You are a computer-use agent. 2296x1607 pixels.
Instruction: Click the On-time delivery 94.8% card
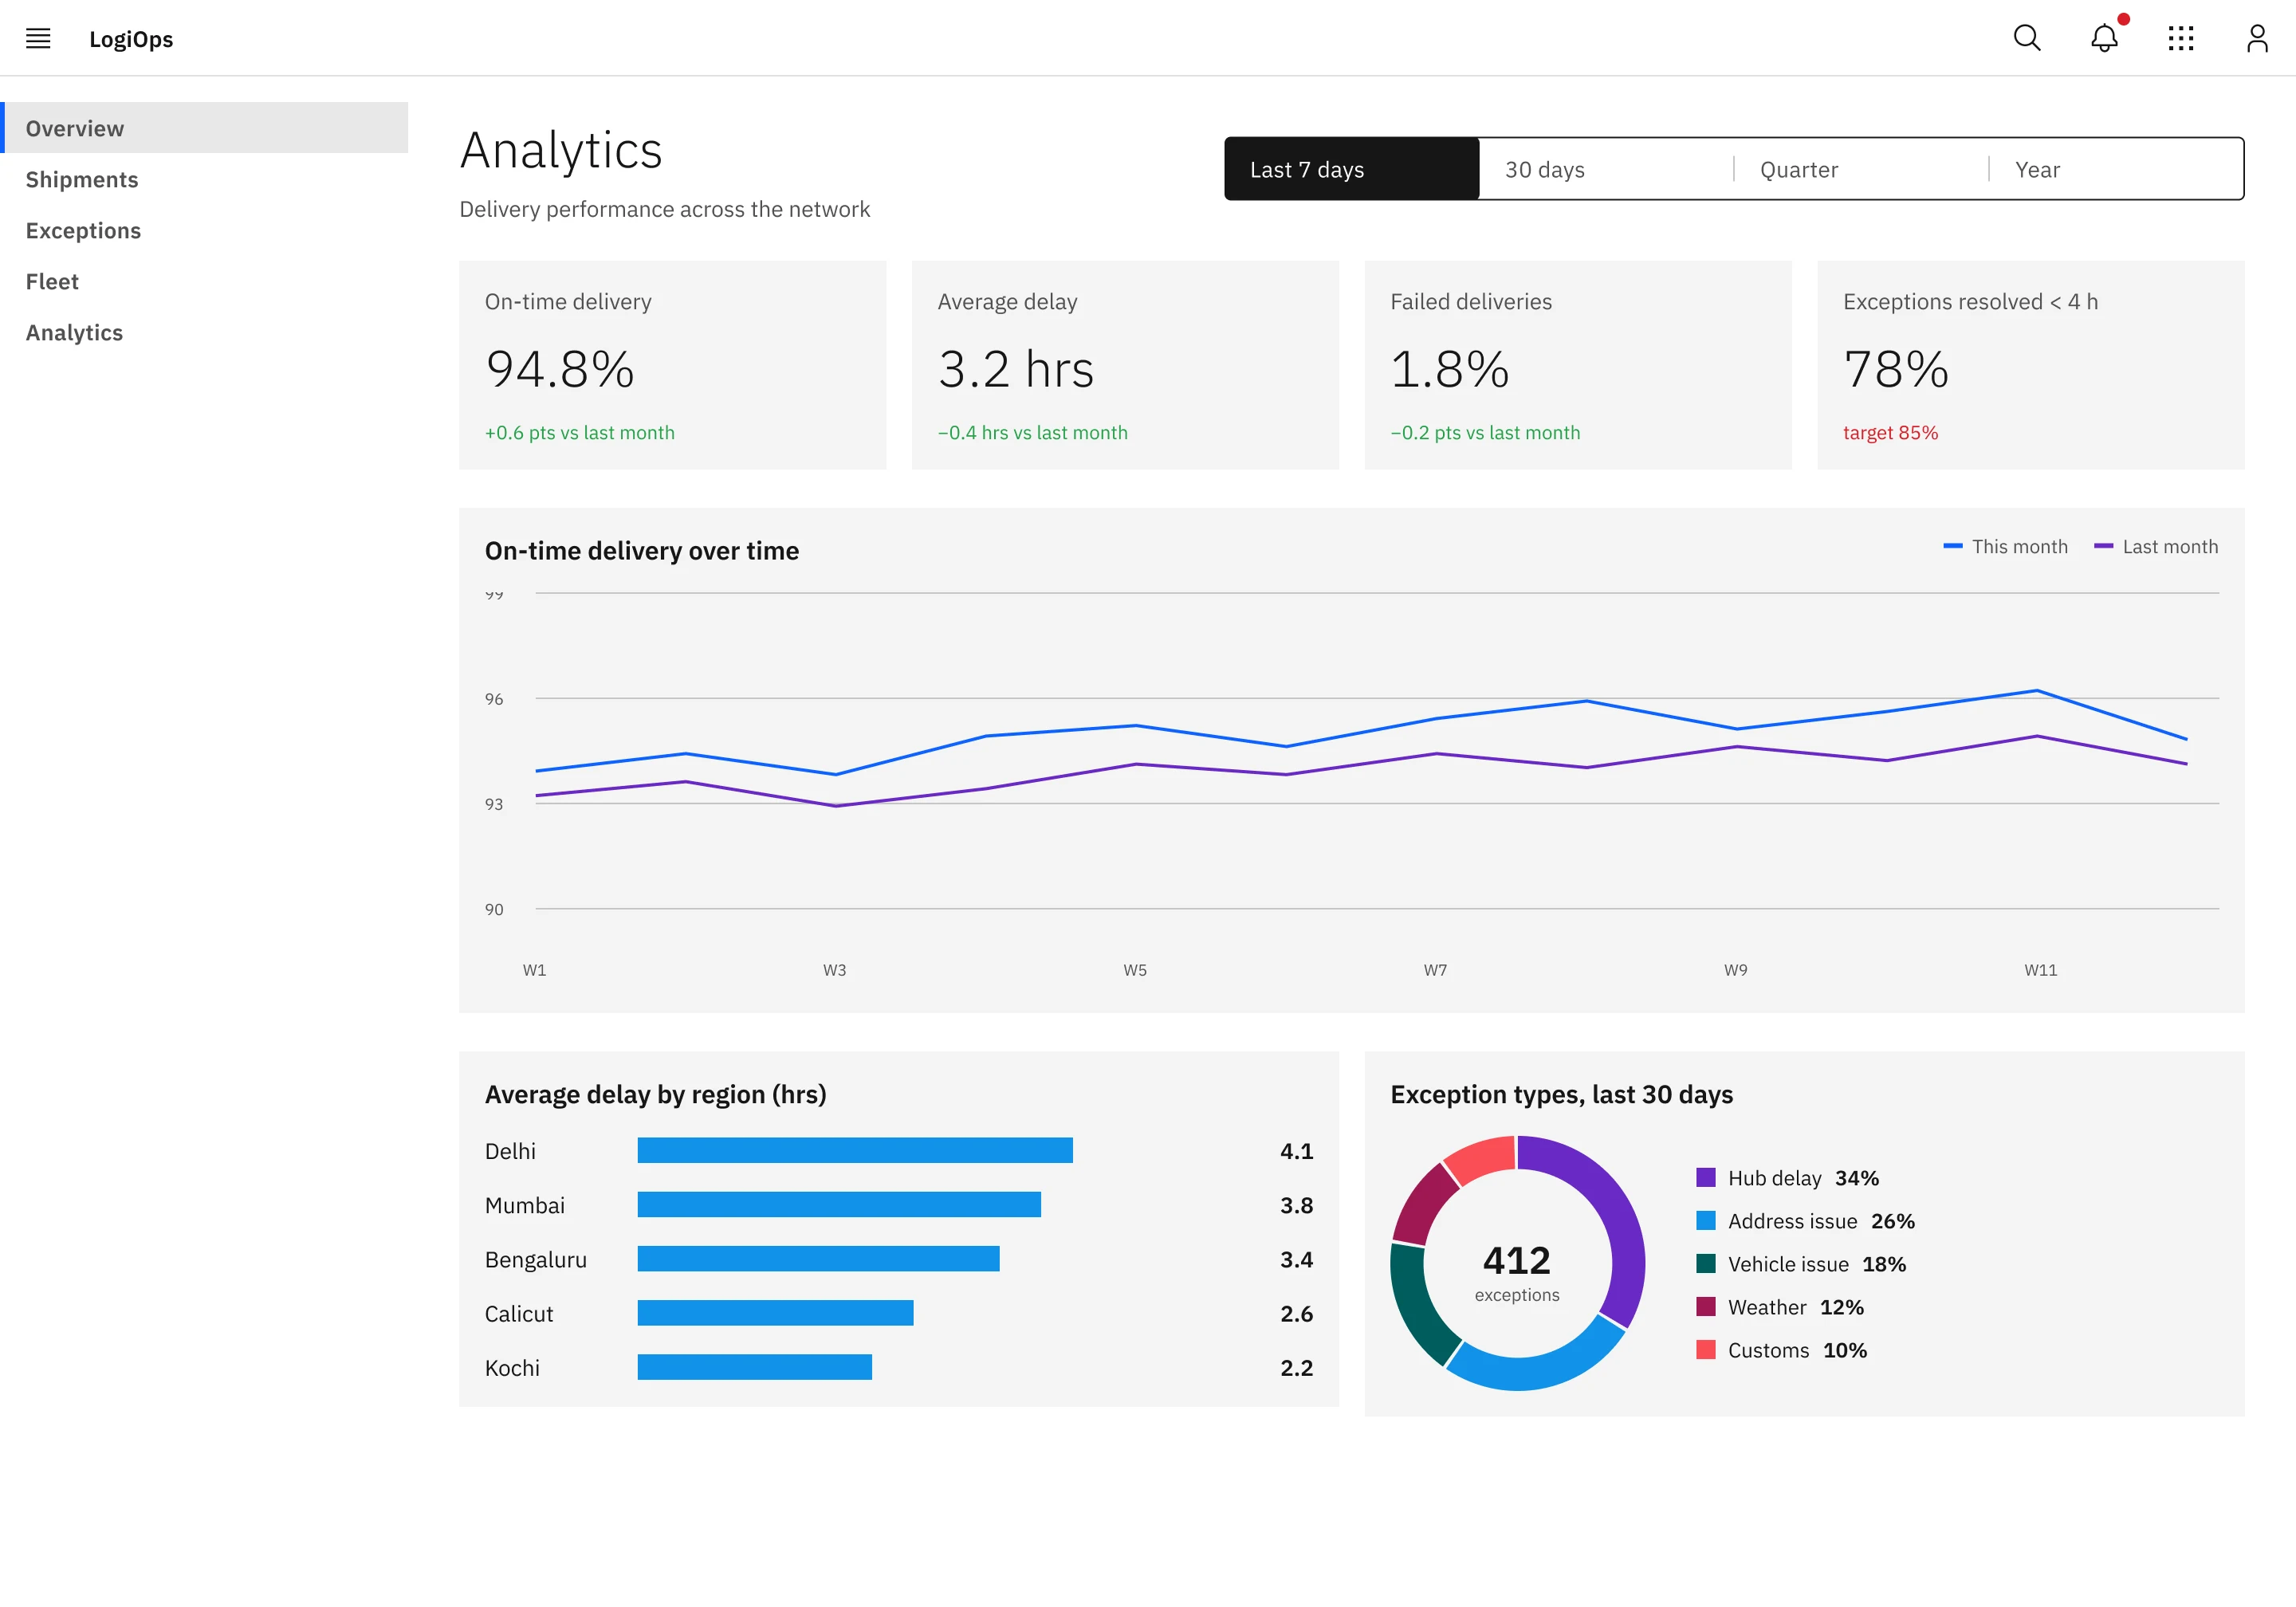pyautogui.click(x=672, y=365)
